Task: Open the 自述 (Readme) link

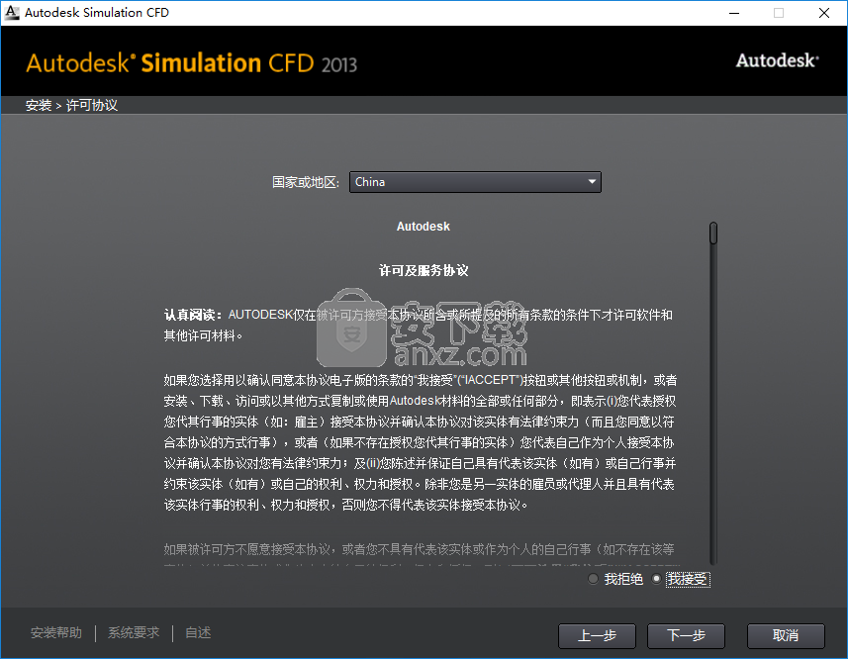Action: [198, 632]
